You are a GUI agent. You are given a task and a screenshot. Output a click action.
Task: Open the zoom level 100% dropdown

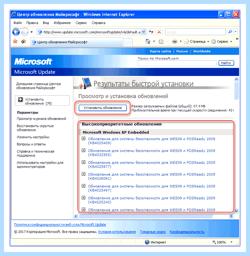[231, 242]
